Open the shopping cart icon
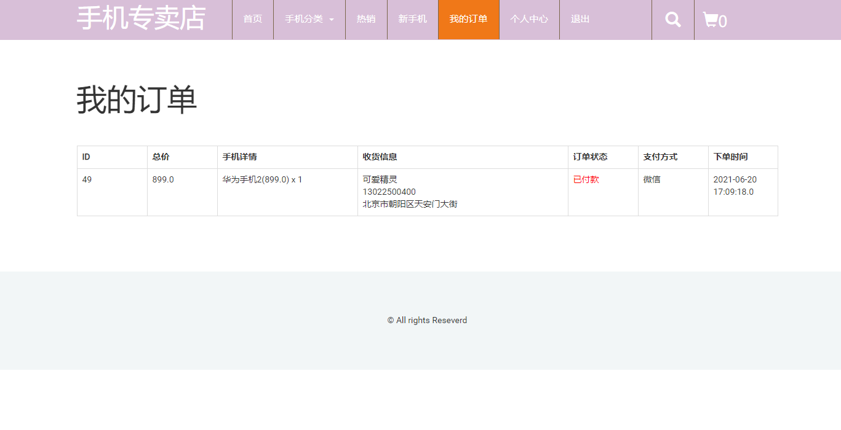This screenshot has width=841, height=430. pyautogui.click(x=714, y=20)
